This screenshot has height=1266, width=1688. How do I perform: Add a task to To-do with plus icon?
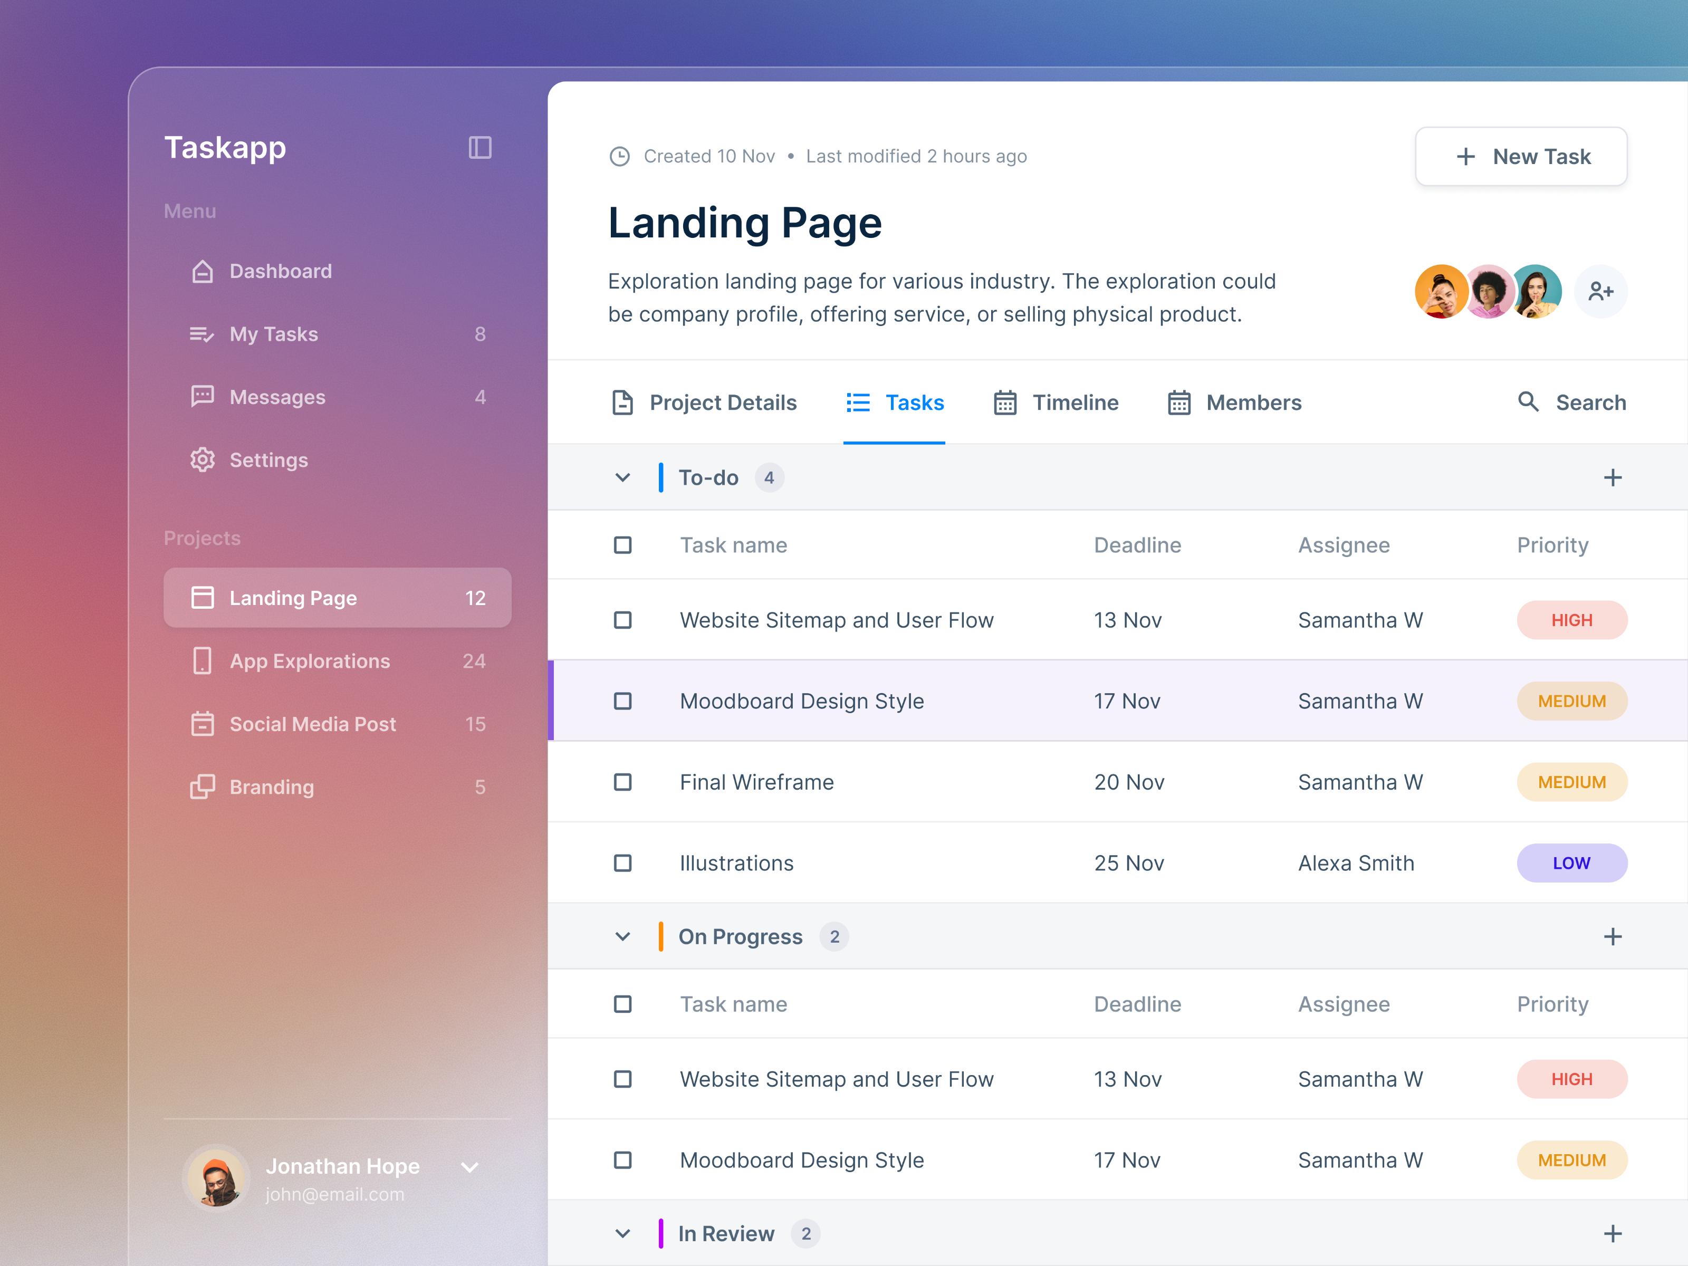pyautogui.click(x=1613, y=478)
